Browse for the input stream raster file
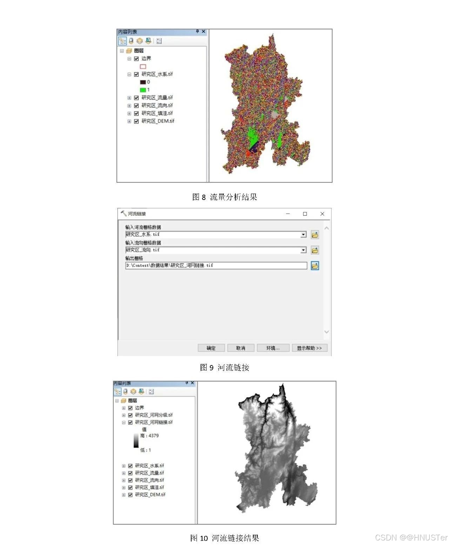449x545 pixels. tap(315, 235)
